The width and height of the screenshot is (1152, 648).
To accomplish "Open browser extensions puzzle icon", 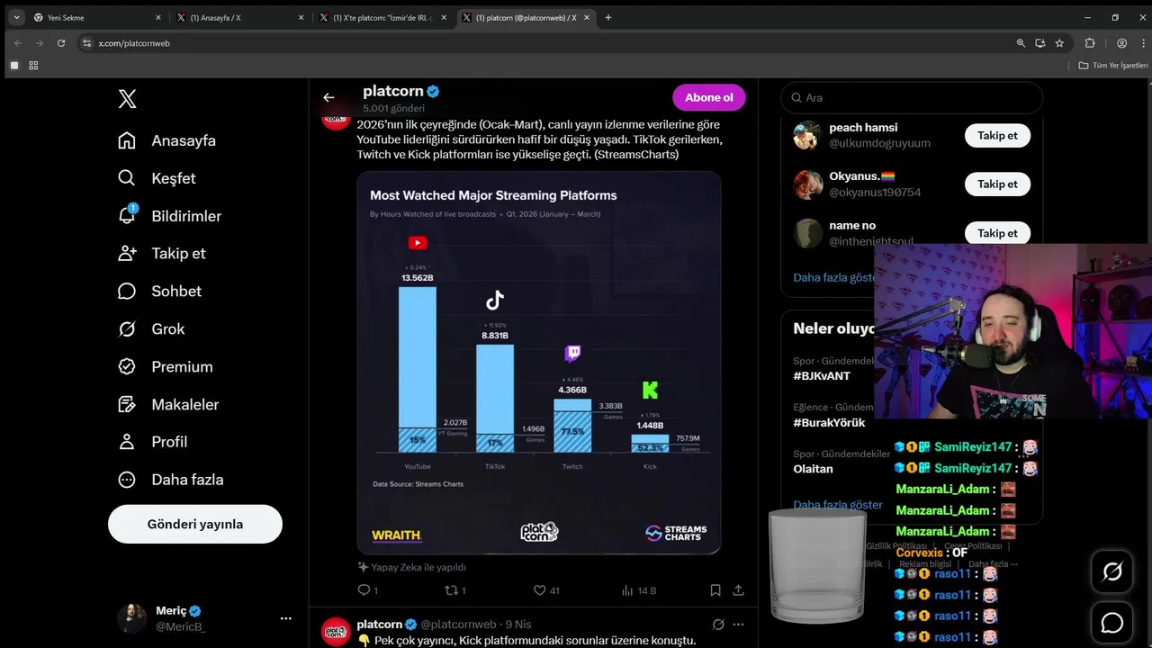I will click(1090, 43).
